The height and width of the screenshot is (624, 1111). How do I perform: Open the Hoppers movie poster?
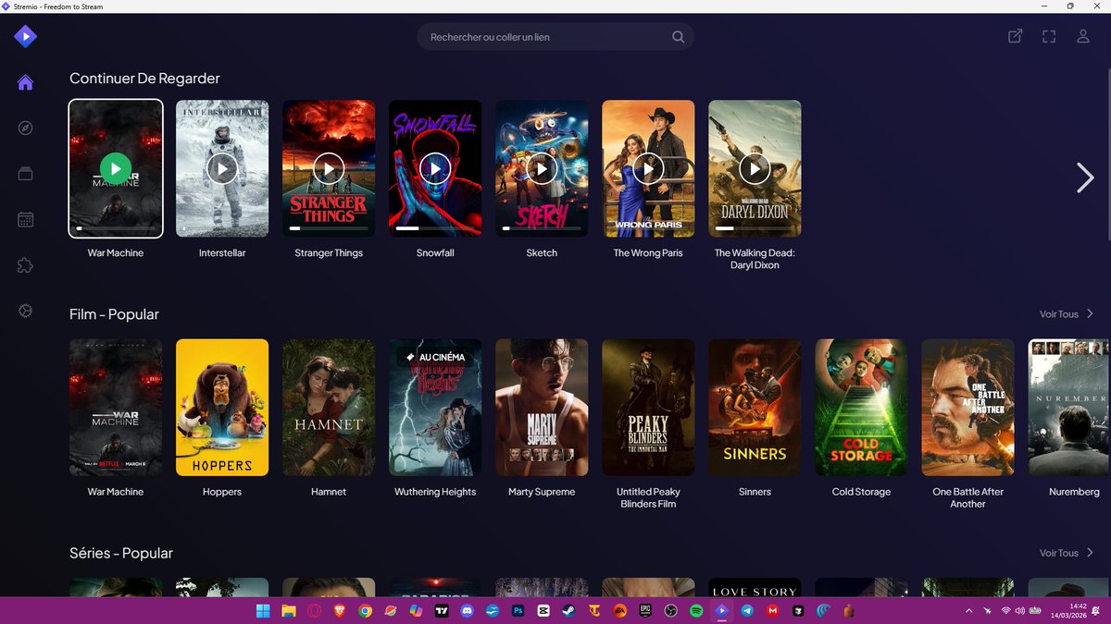point(222,408)
